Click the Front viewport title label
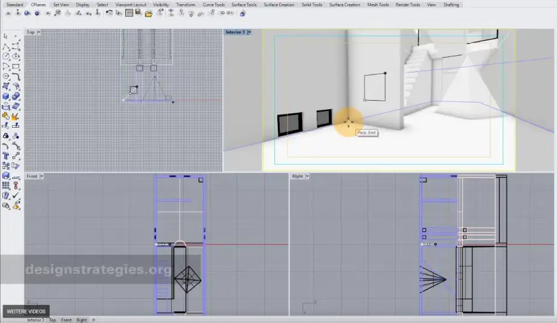Image resolution: width=557 pixels, height=323 pixels. (x=32, y=176)
